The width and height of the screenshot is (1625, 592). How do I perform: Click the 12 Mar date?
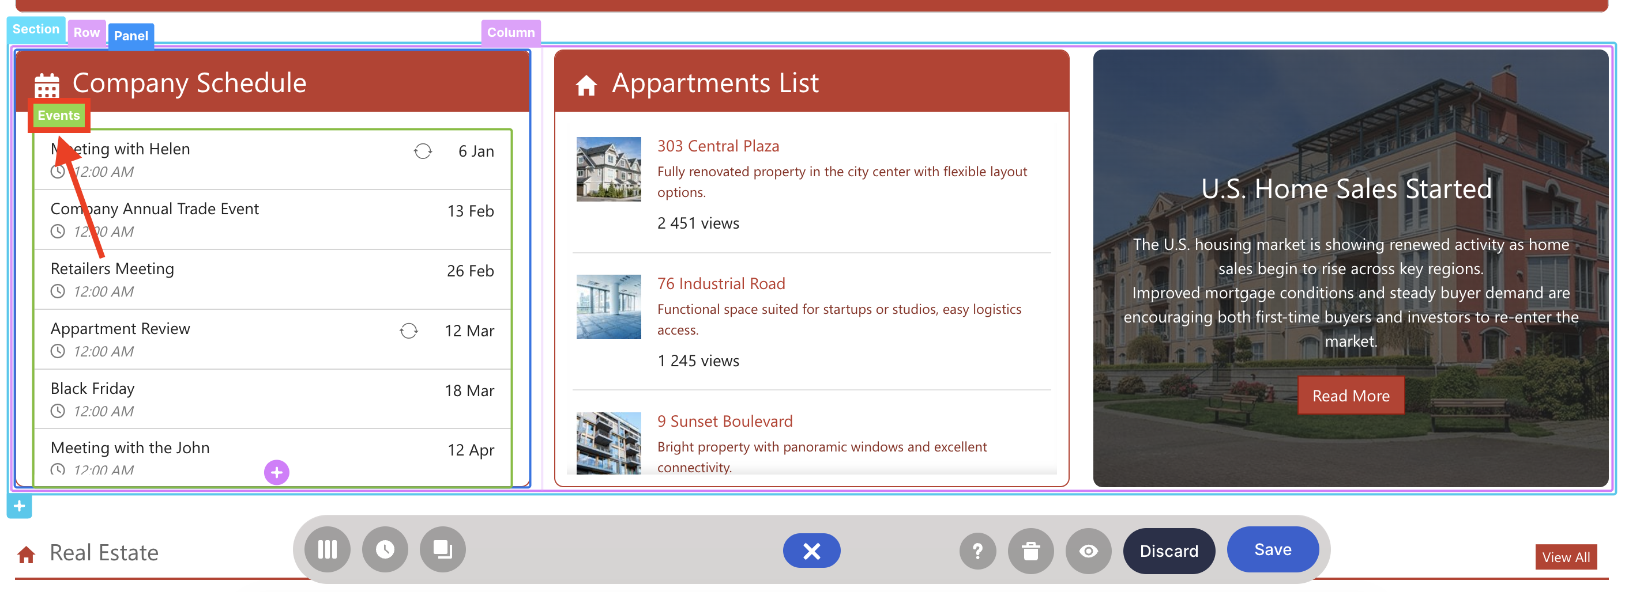coord(469,331)
